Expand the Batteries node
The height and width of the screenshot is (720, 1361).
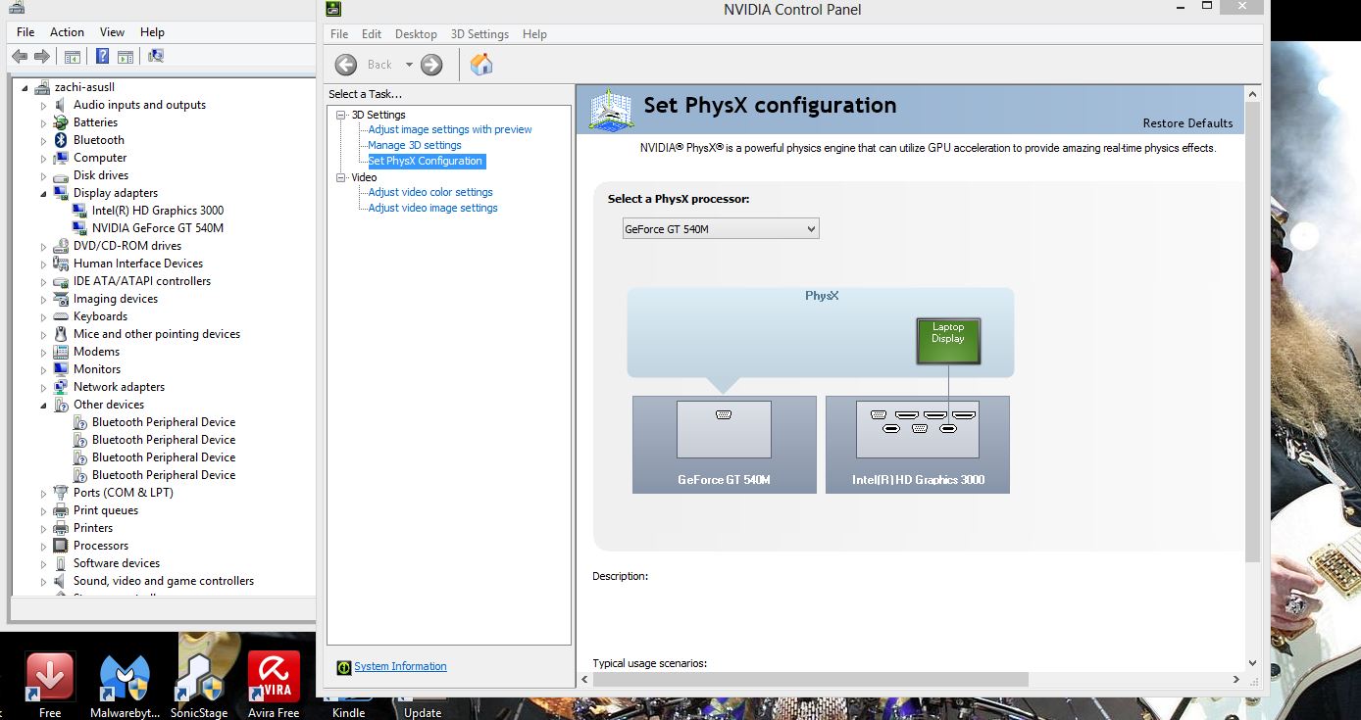43,123
